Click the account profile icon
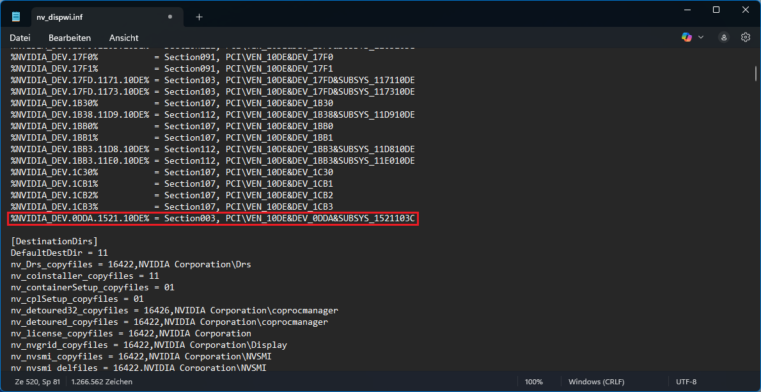 pos(723,37)
